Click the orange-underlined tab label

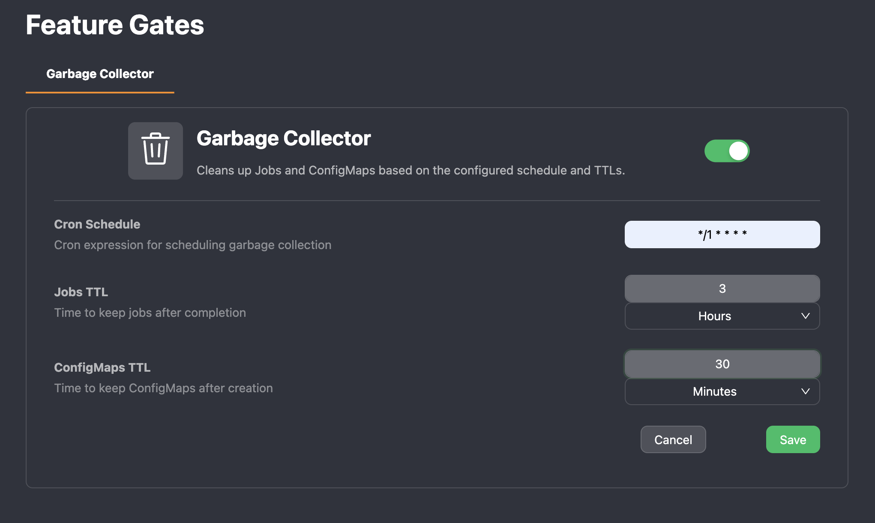pyautogui.click(x=100, y=74)
